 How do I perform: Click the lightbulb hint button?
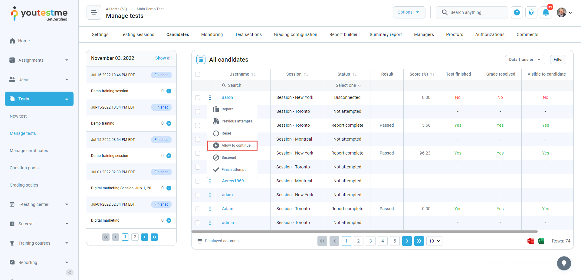[564, 263]
